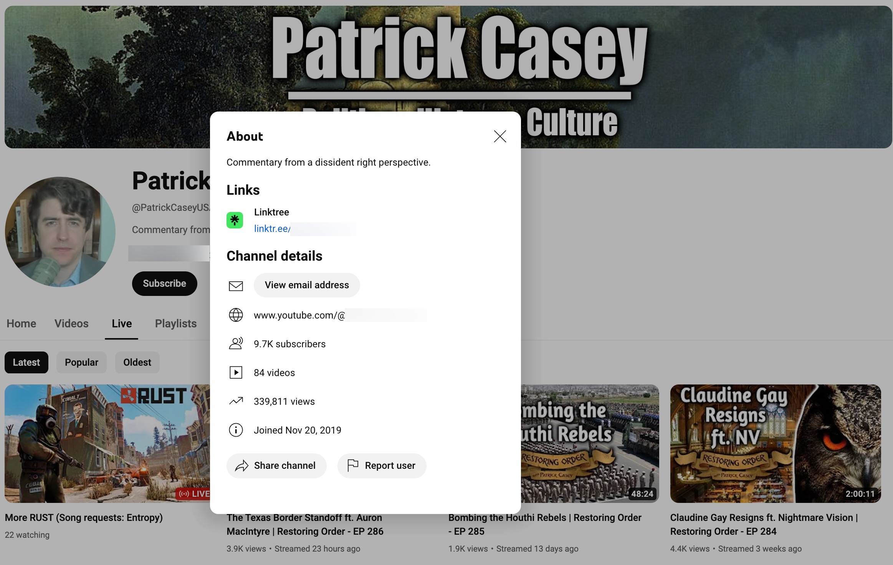This screenshot has width=893, height=565.
Task: Click the info icon next to joined date
Action: coord(236,430)
